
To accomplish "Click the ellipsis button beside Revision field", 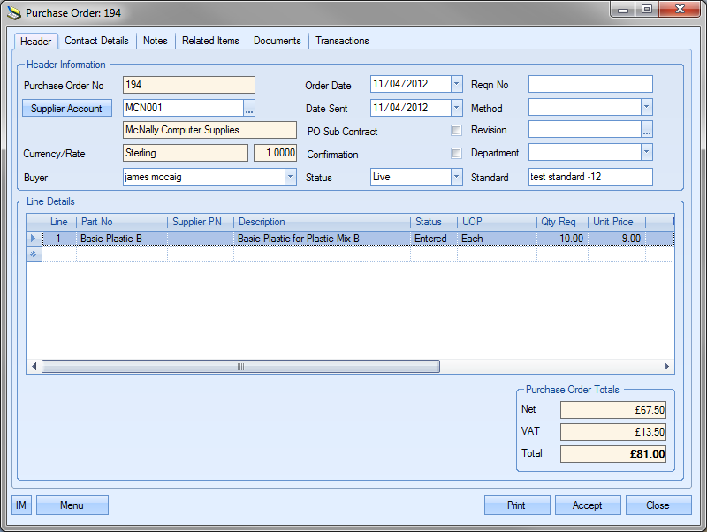I will (x=647, y=130).
